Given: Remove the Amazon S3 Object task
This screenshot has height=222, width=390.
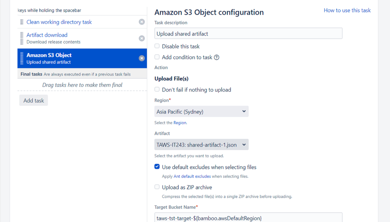Looking at the screenshot, I should click(x=142, y=58).
